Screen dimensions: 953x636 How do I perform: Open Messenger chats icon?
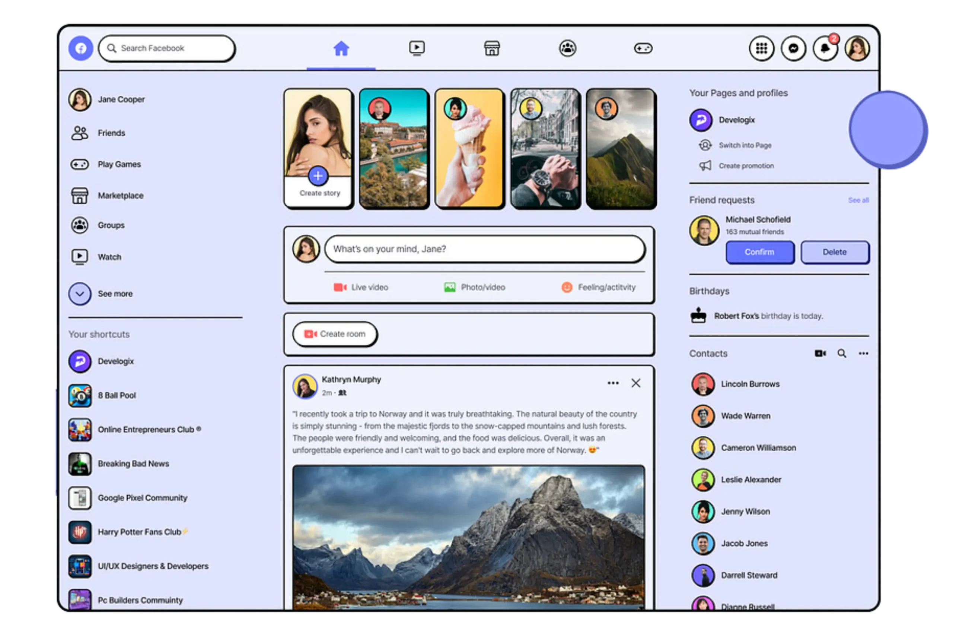[x=793, y=48]
